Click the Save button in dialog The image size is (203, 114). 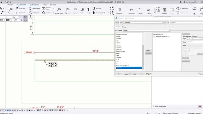(x=117, y=23)
